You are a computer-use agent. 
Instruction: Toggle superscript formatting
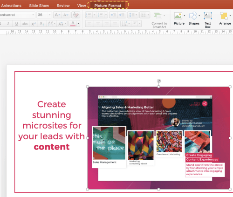tap(34, 24)
